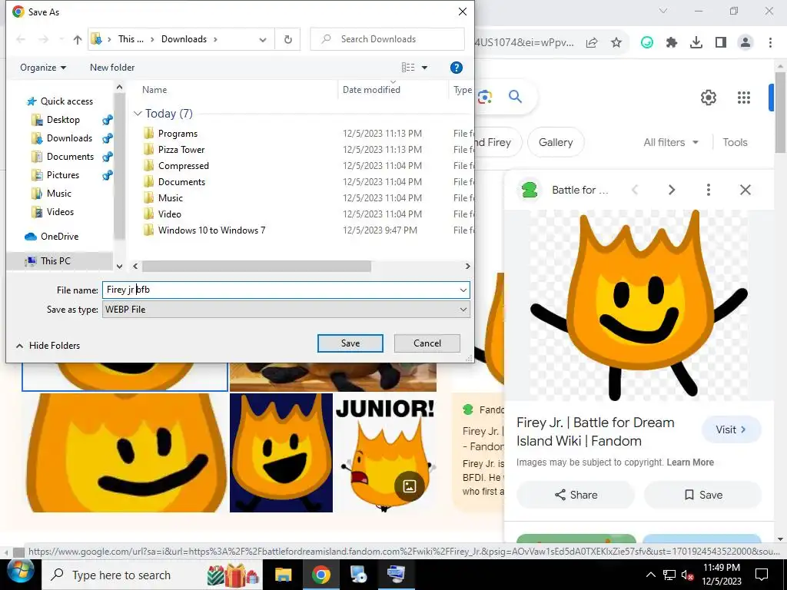Open Chrome three-dot menu
The height and width of the screenshot is (590, 787).
coord(770,43)
